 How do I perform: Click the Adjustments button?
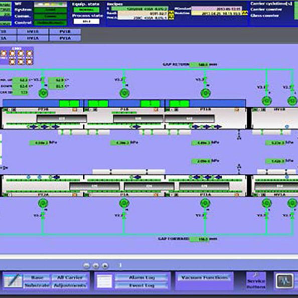(x=70, y=285)
